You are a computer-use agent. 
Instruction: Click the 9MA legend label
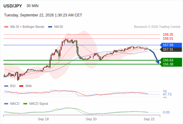[x=29, y=86]
